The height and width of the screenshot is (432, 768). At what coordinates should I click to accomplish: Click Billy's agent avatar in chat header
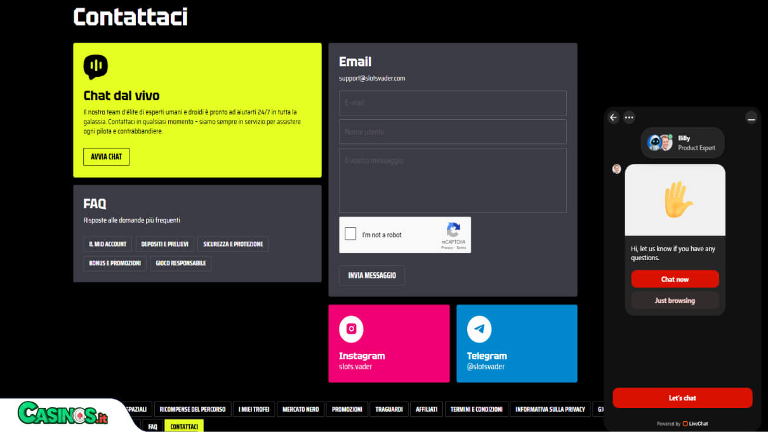tap(660, 143)
